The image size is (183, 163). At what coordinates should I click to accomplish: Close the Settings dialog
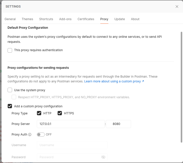177,7
